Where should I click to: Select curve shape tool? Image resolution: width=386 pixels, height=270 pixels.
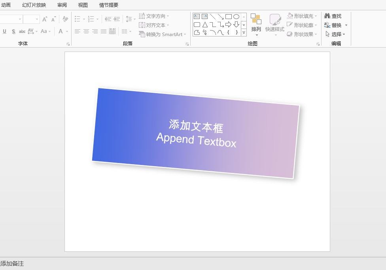pyautogui.click(x=221, y=33)
